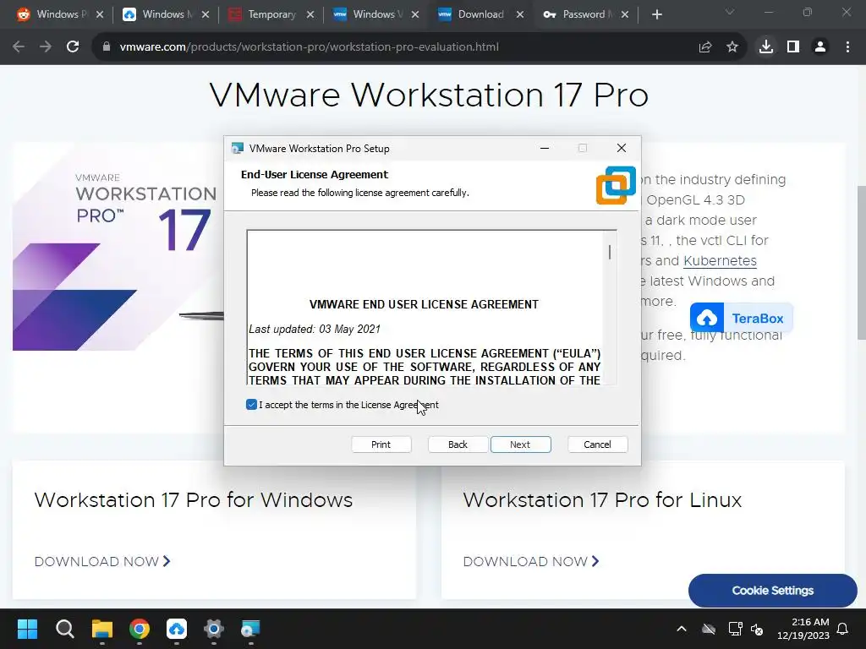
Task: Open the Kubernetes link
Action: tap(720, 260)
